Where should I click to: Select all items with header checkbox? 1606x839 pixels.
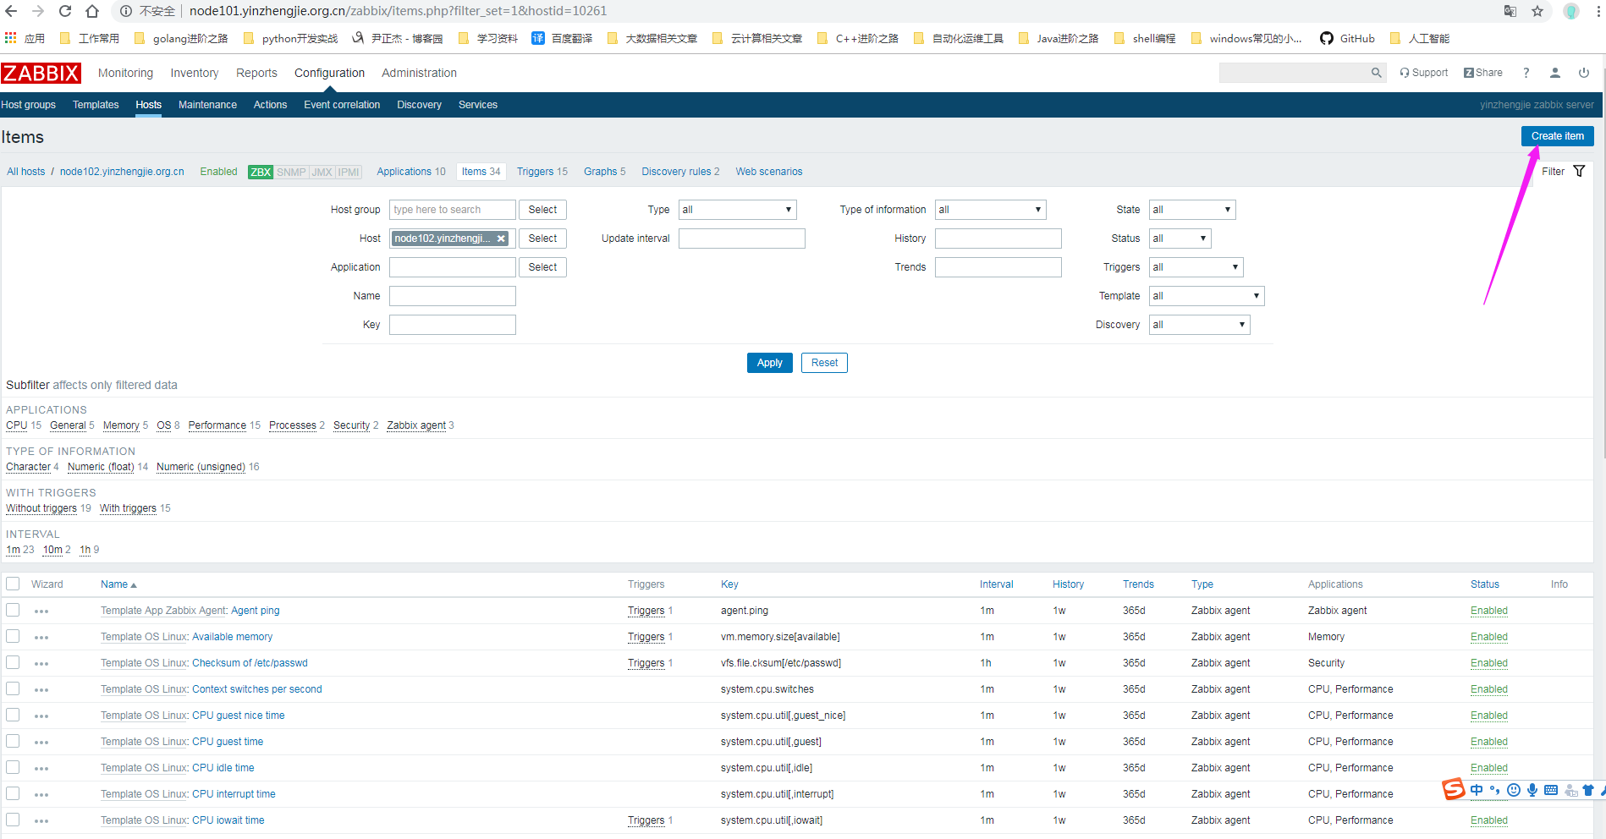(x=13, y=584)
